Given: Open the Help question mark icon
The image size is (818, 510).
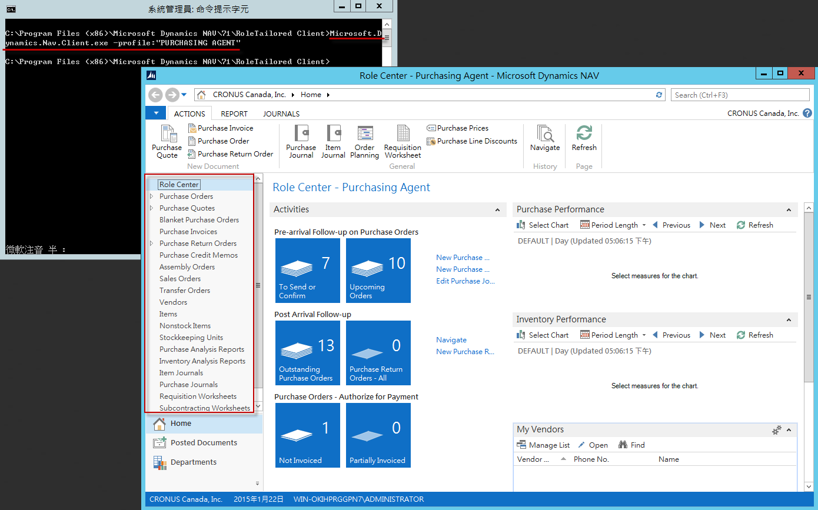Looking at the screenshot, I should pos(807,114).
